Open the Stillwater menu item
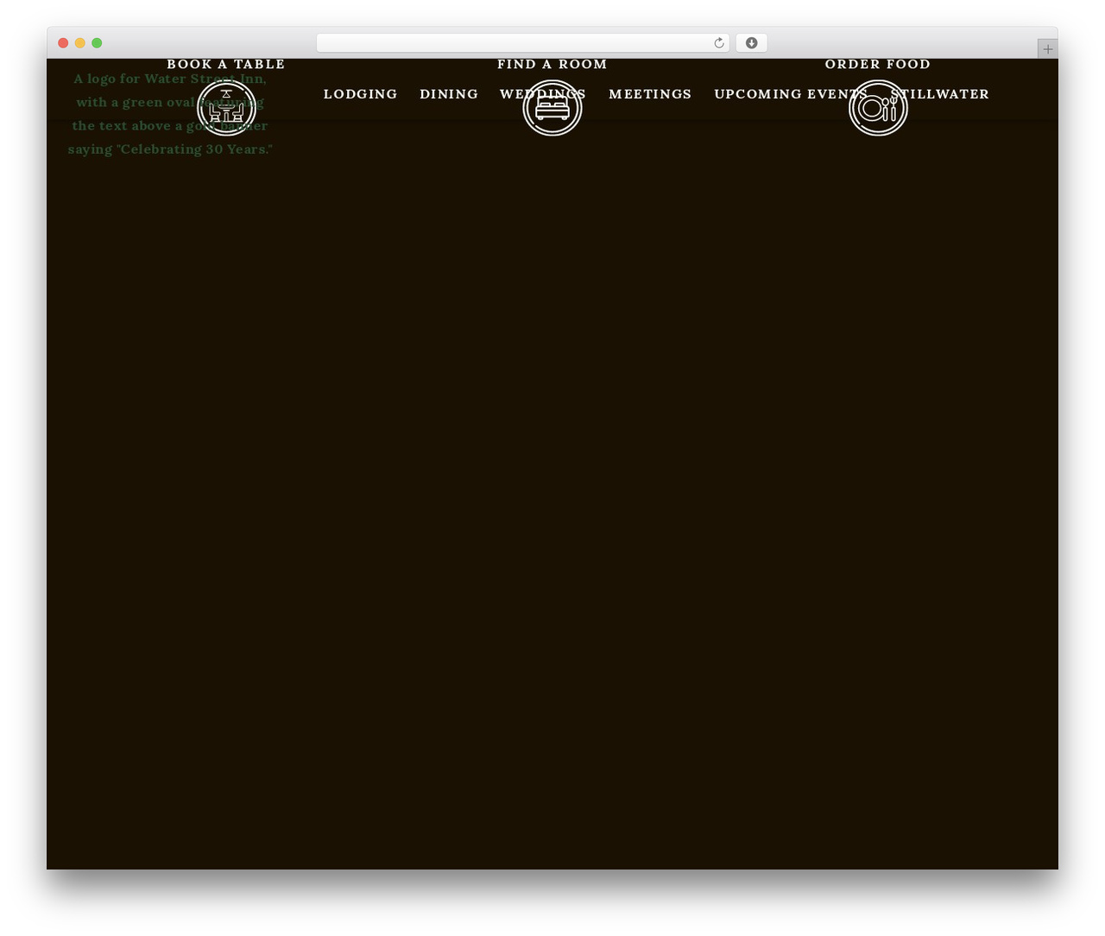The height and width of the screenshot is (936, 1105). tap(940, 94)
